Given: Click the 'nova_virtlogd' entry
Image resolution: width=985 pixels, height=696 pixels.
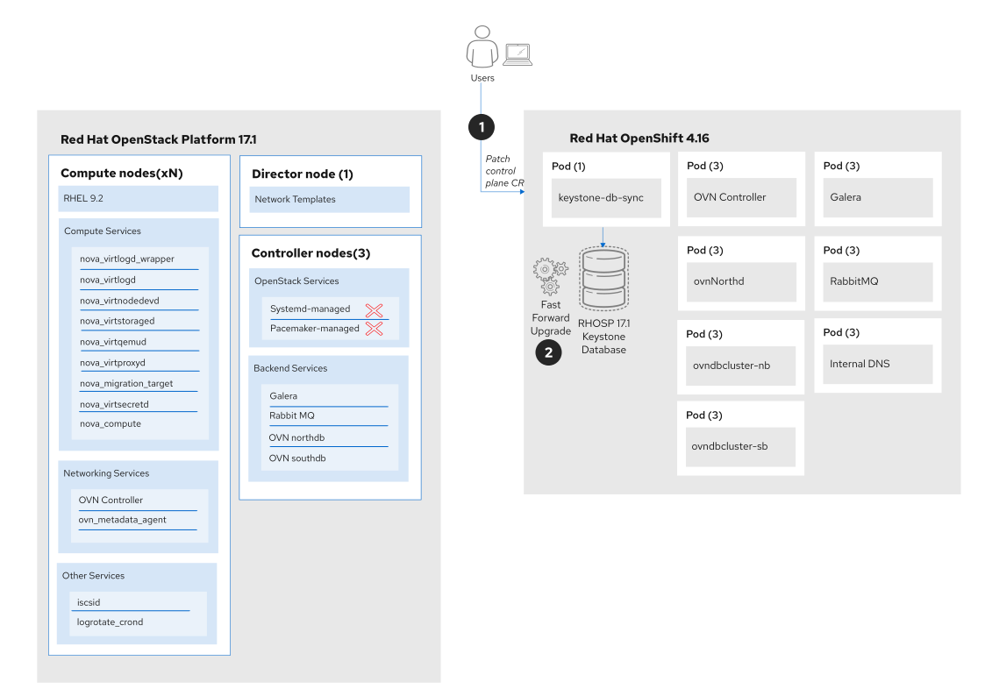Looking at the screenshot, I should tap(107, 280).
